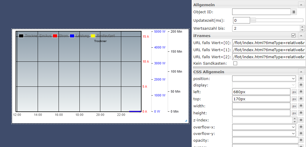Click the Trockner chart title text
The image size is (306, 147).
(x=100, y=41)
